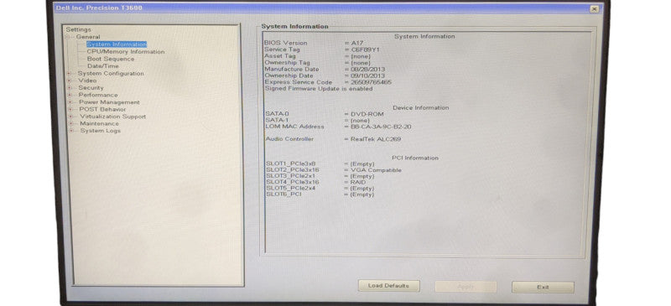The height and width of the screenshot is (306, 671).
Task: Expand the Power Management node
Action: tap(70, 102)
